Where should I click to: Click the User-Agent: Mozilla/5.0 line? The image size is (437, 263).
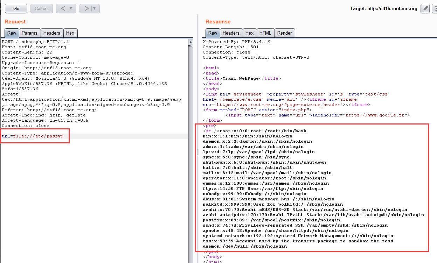click(x=76, y=78)
